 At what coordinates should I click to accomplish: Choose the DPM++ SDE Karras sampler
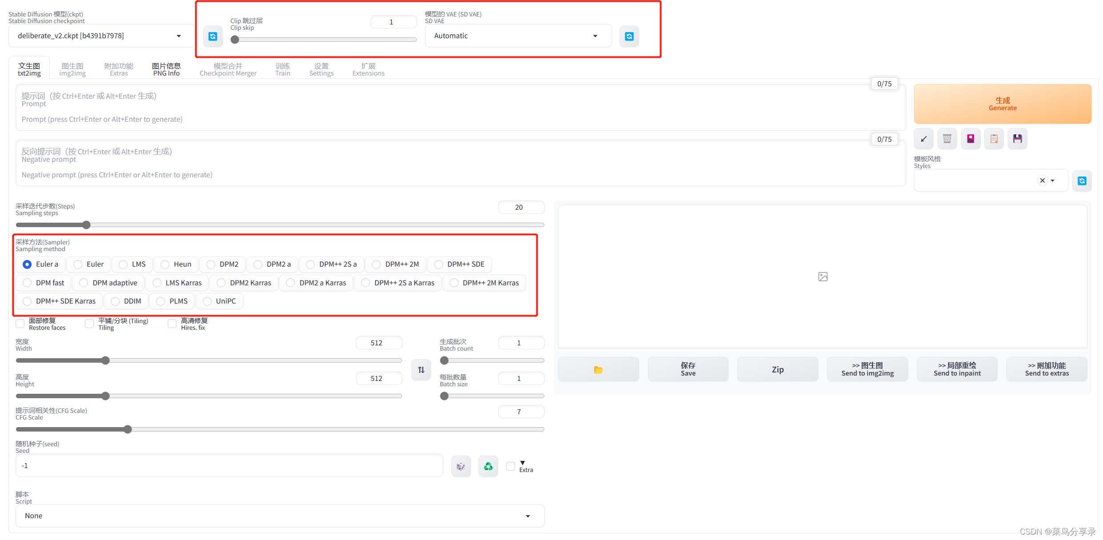click(x=59, y=301)
